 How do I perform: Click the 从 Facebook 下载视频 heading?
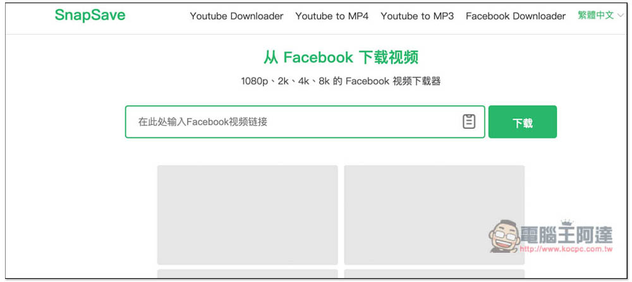pyautogui.click(x=341, y=58)
